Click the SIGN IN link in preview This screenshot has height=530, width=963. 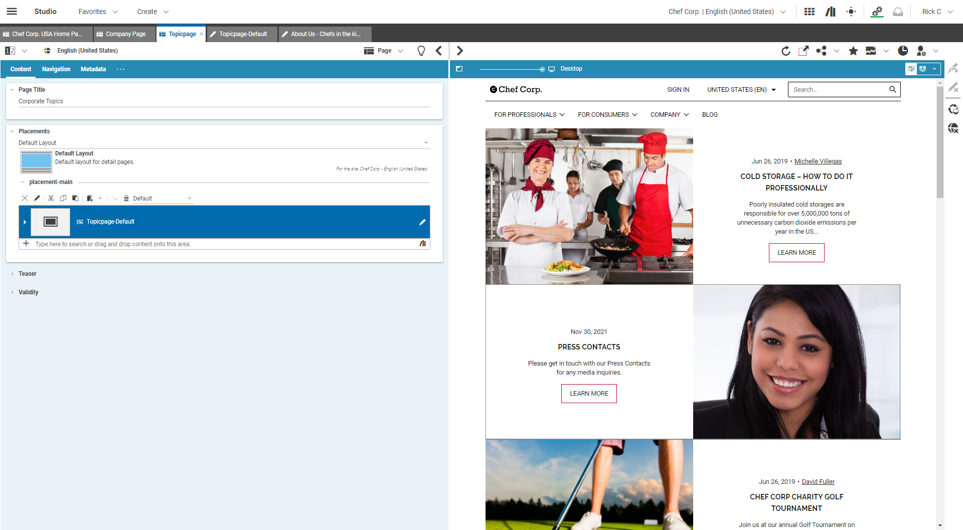point(678,90)
